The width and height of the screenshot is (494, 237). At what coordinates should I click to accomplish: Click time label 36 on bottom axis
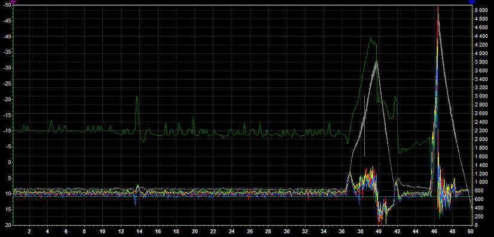tap(342, 231)
